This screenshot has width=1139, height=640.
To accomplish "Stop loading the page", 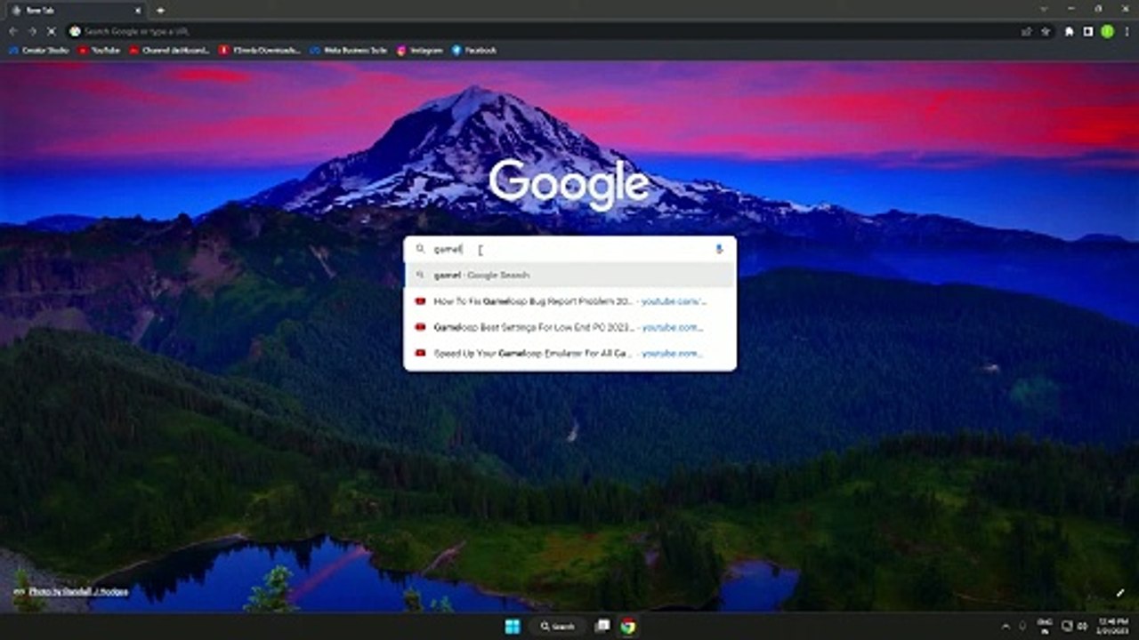I will 52,31.
